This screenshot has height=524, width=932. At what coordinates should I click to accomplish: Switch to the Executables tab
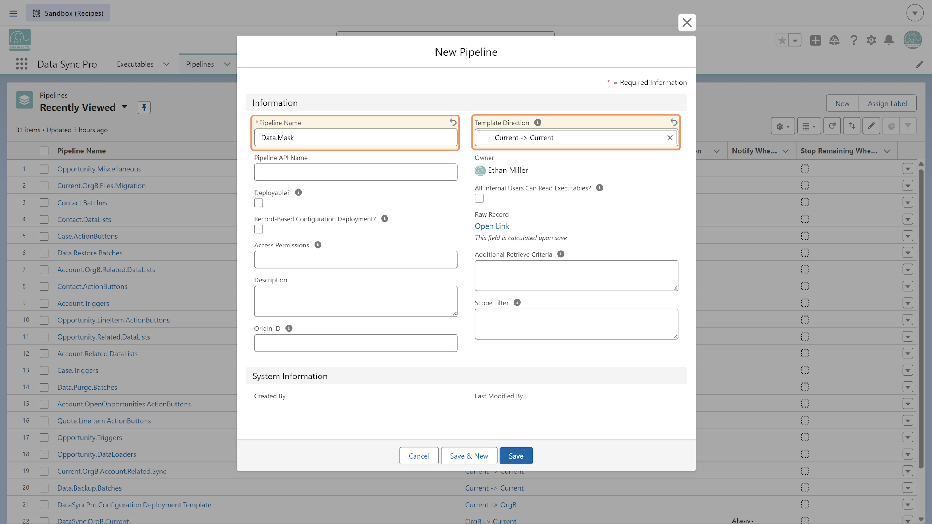point(135,64)
